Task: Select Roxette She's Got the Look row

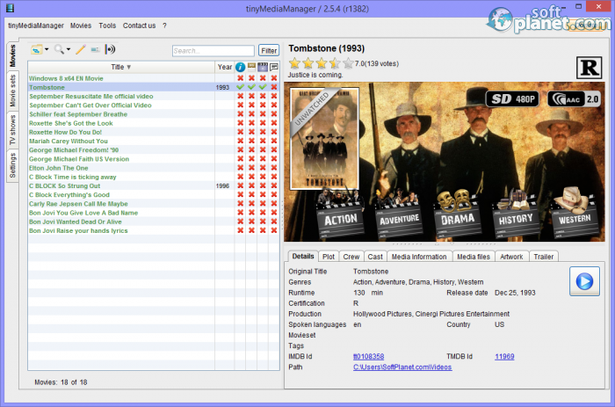Action: point(154,123)
